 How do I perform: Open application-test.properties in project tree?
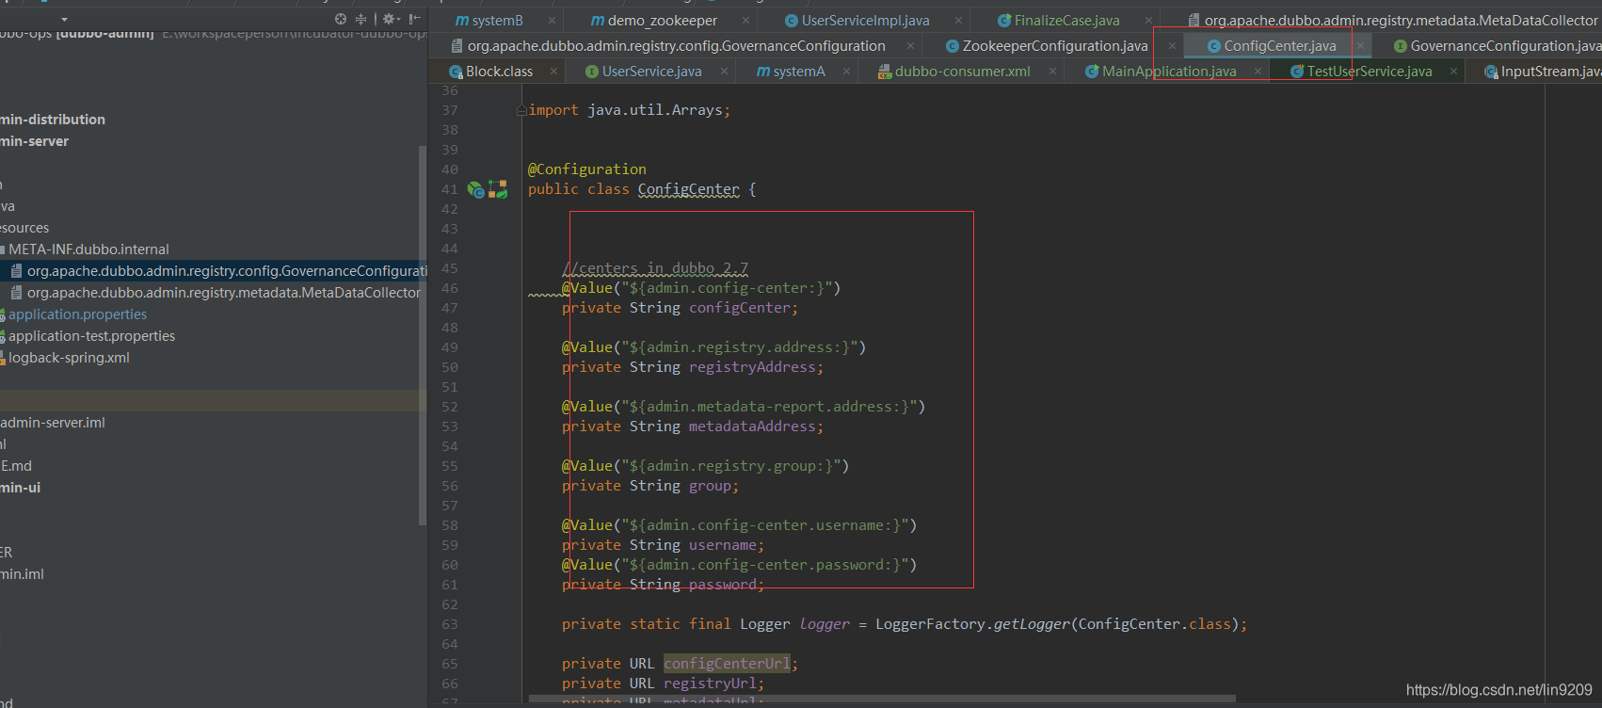coord(91,336)
